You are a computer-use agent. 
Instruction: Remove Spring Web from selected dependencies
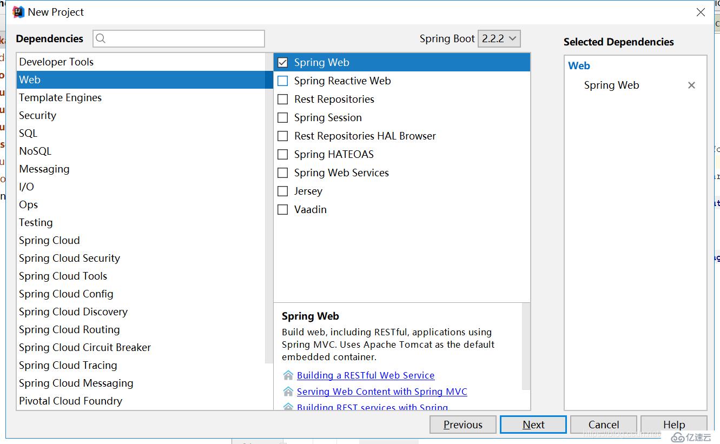691,85
